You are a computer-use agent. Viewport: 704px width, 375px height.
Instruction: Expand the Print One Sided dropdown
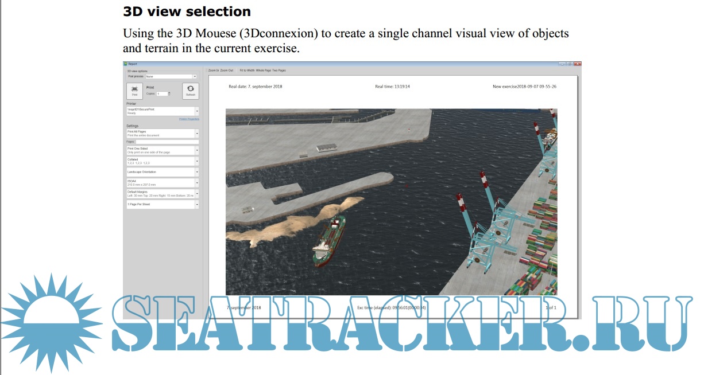(x=197, y=150)
